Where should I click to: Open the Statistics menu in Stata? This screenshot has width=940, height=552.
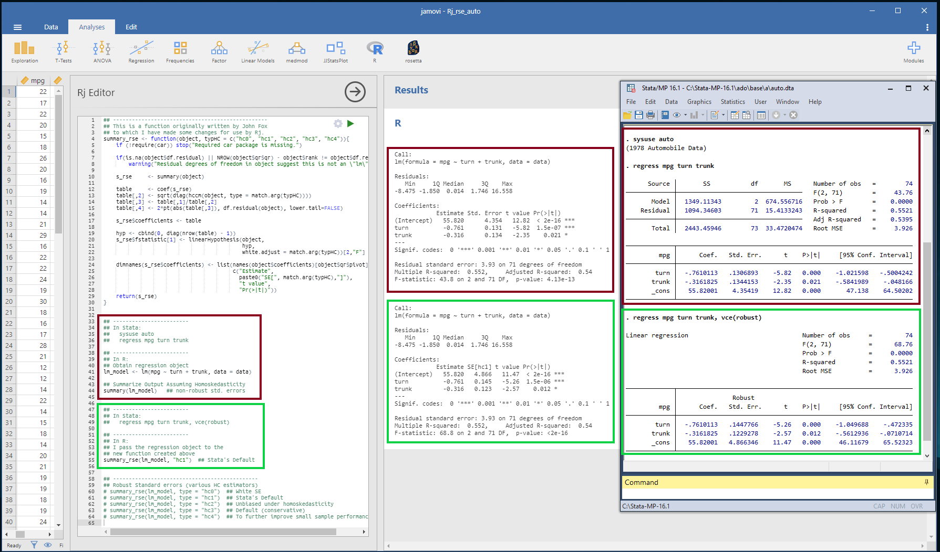point(733,102)
